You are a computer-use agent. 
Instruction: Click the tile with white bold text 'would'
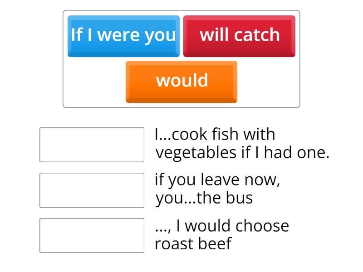[x=181, y=82]
